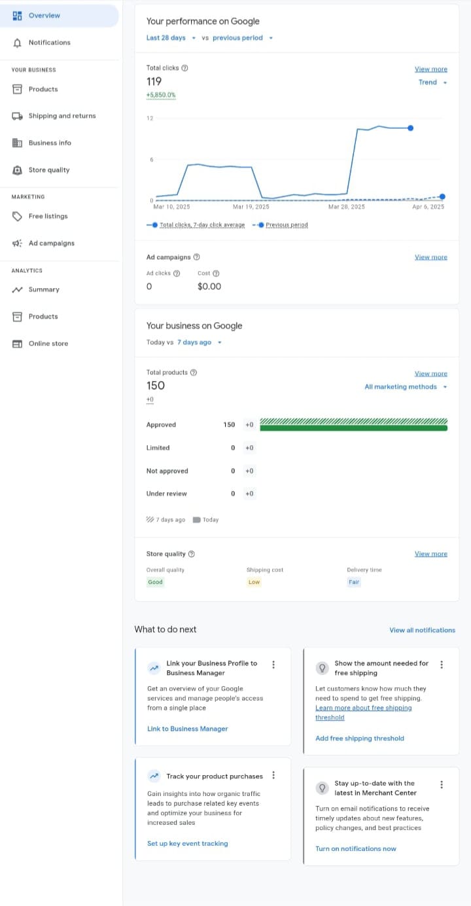The height and width of the screenshot is (906, 471).
Task: Click the Not approved row label
Action: point(167,471)
